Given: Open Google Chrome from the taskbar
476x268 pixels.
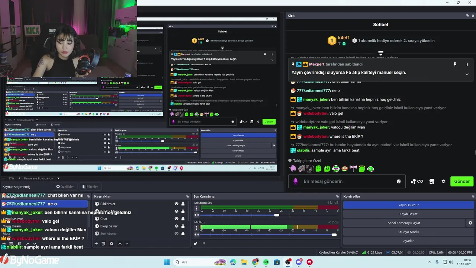Looking at the screenshot, I should tap(255, 262).
